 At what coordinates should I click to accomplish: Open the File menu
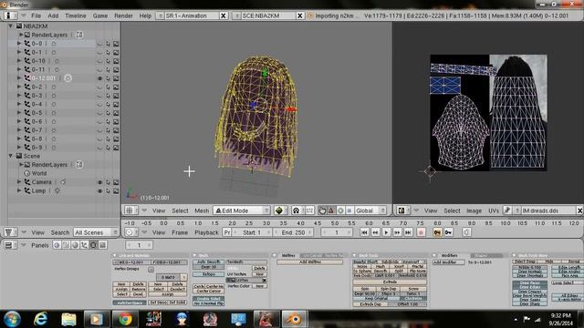pos(36,15)
